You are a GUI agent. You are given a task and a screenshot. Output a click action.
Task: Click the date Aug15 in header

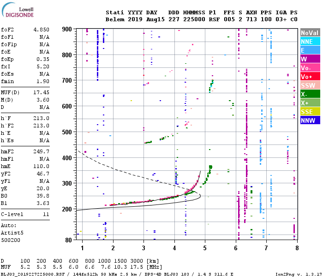click(156, 19)
